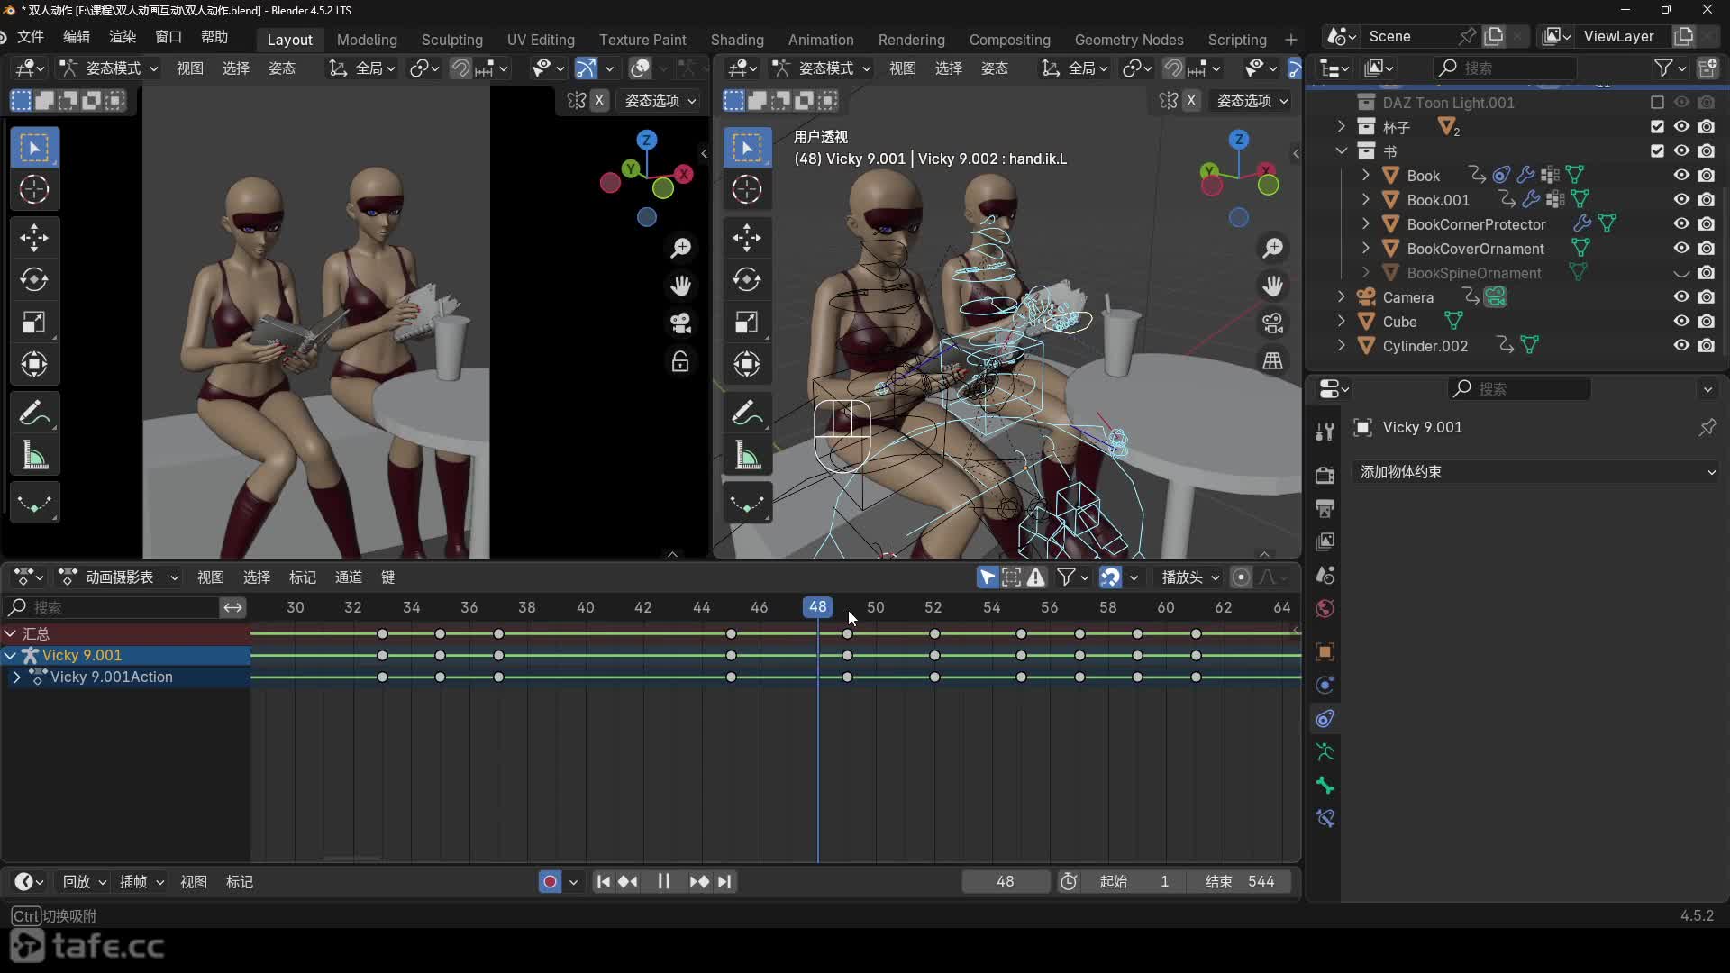Toggle auto keying record button
The height and width of the screenshot is (973, 1730).
click(x=550, y=882)
